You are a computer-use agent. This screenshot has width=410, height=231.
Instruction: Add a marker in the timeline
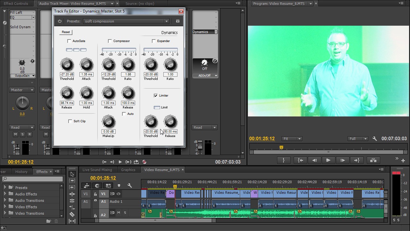tap(119, 185)
